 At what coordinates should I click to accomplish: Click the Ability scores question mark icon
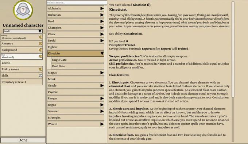click(40, 69)
